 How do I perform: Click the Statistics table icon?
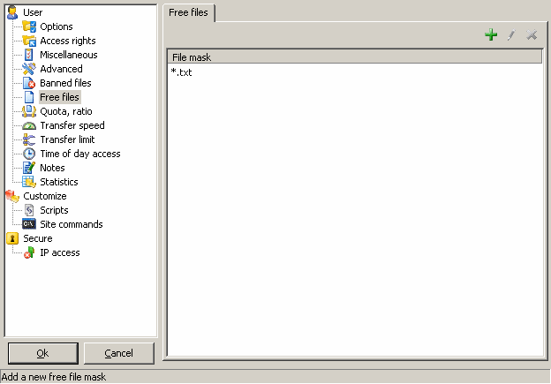[29, 182]
